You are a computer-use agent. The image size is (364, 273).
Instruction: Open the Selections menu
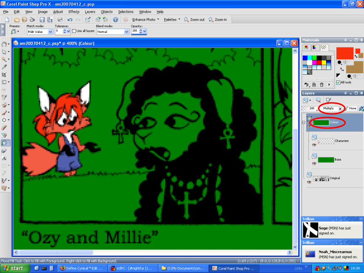tap(126, 12)
